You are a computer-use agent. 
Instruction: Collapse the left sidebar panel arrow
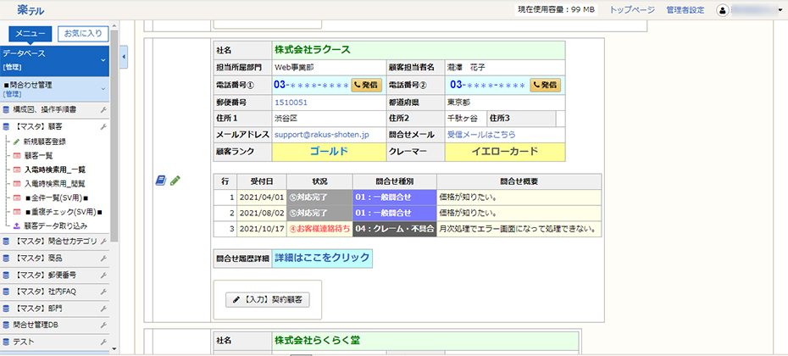coord(125,57)
